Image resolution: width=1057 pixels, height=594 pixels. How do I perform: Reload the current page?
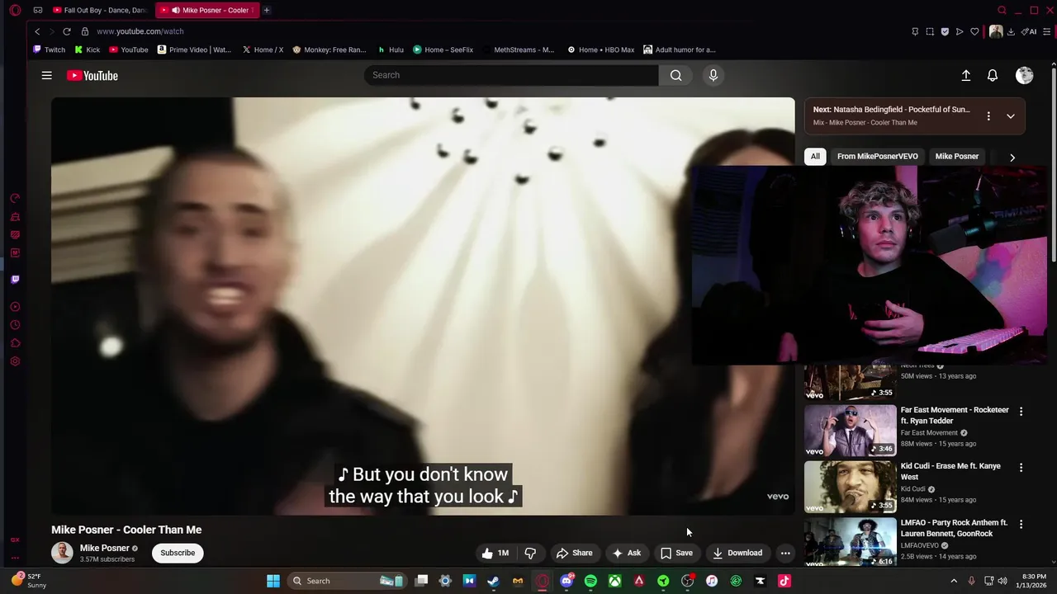pyautogui.click(x=67, y=31)
